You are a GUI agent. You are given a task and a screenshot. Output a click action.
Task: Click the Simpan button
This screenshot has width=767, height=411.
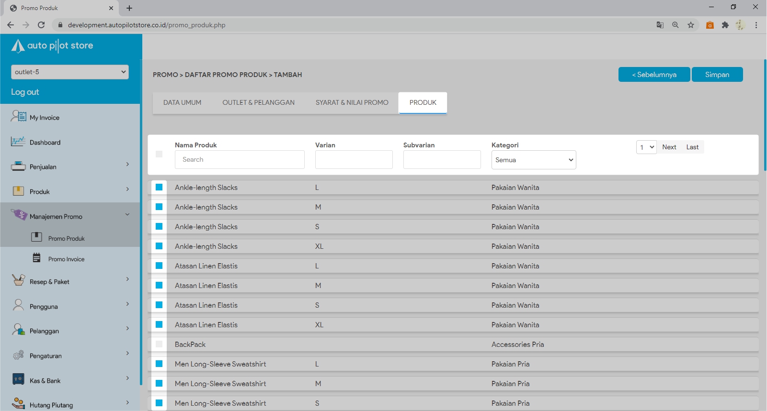point(717,75)
